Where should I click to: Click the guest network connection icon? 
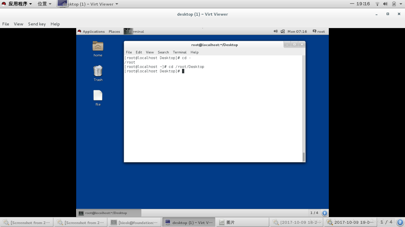point(283,31)
